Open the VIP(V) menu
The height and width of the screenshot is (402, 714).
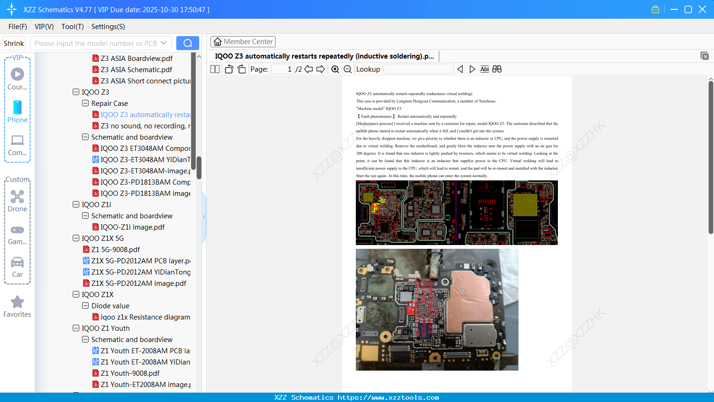coord(44,26)
